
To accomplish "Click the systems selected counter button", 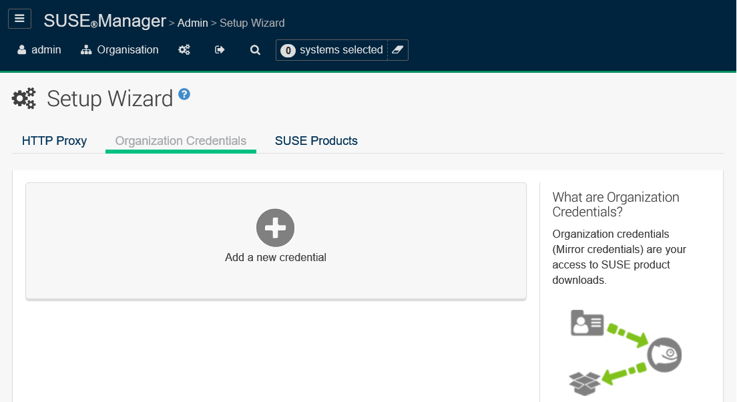I will 332,50.
